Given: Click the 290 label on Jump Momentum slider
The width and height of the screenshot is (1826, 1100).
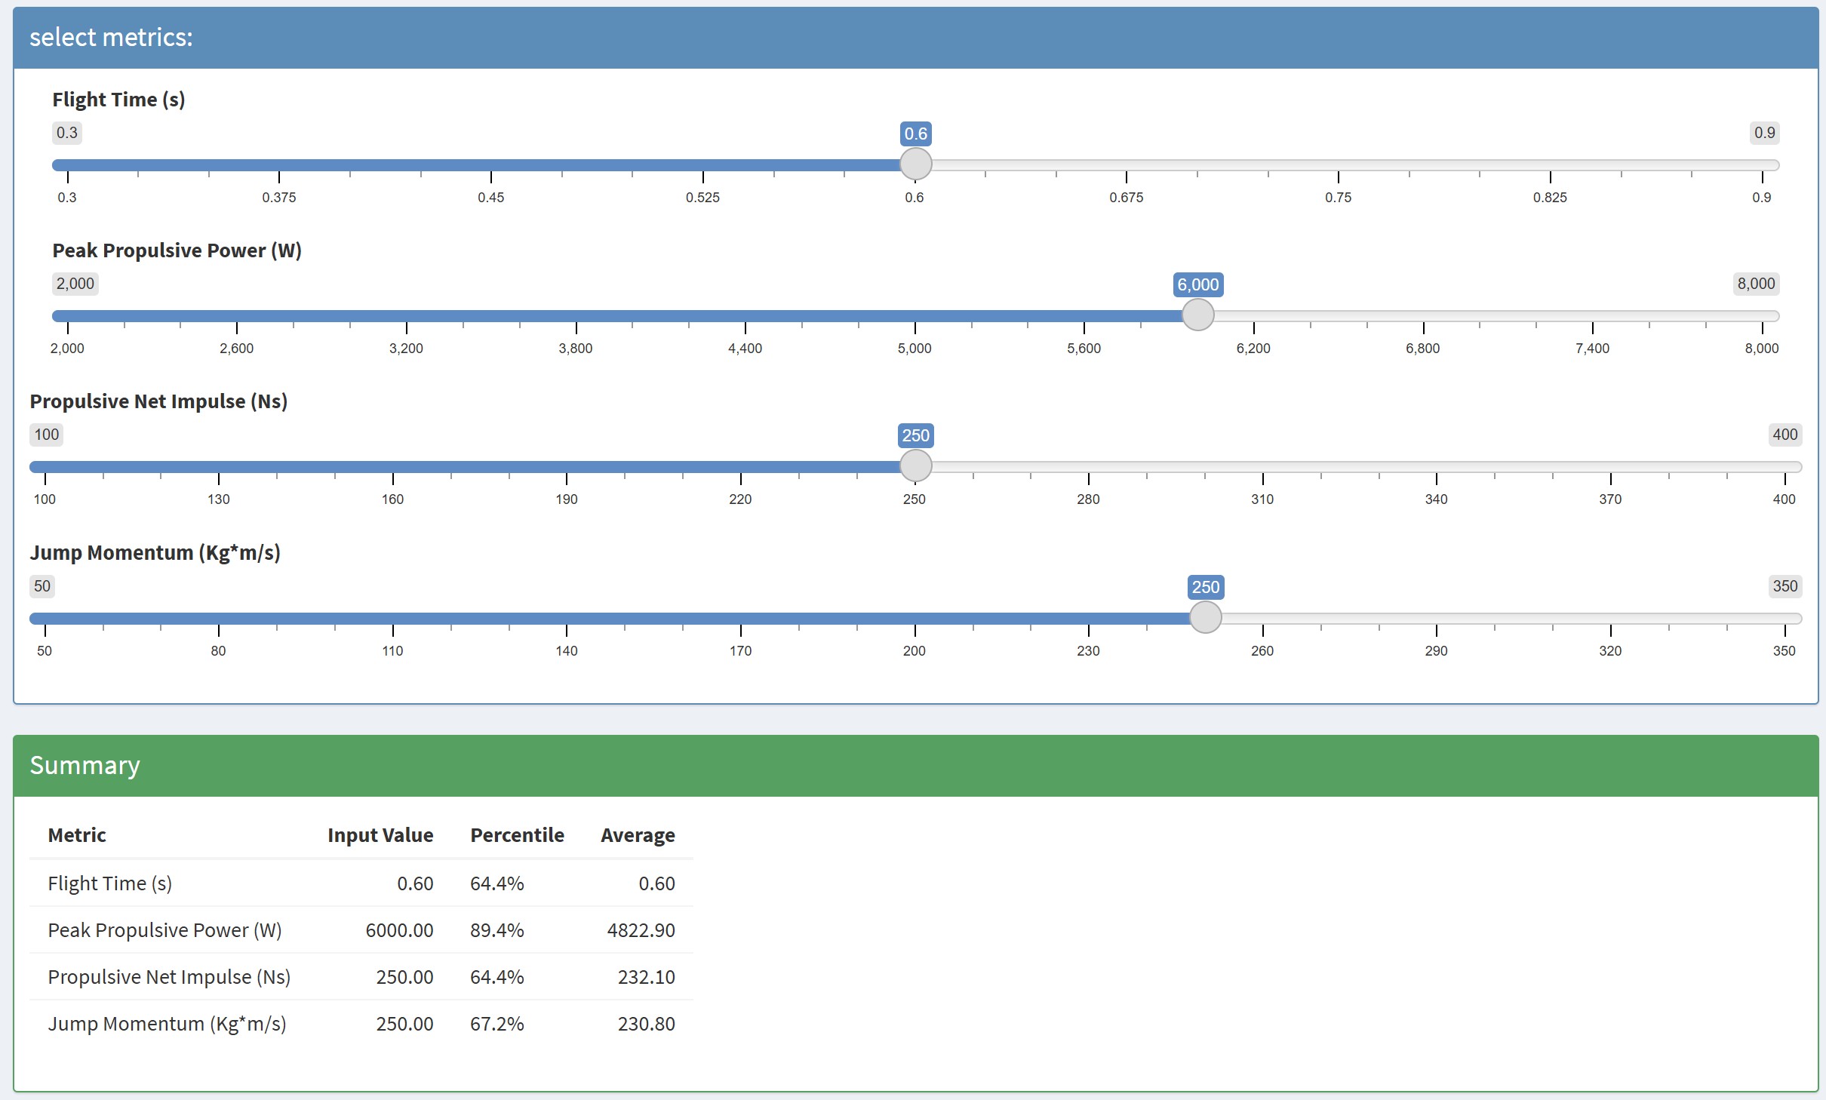Looking at the screenshot, I should (1436, 651).
